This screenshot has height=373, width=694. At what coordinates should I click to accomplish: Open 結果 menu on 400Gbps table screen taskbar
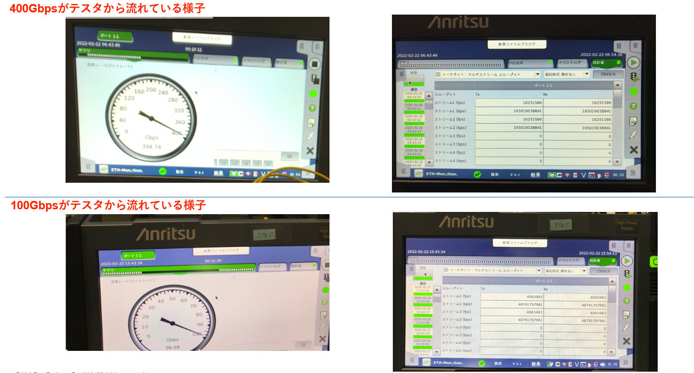point(535,175)
